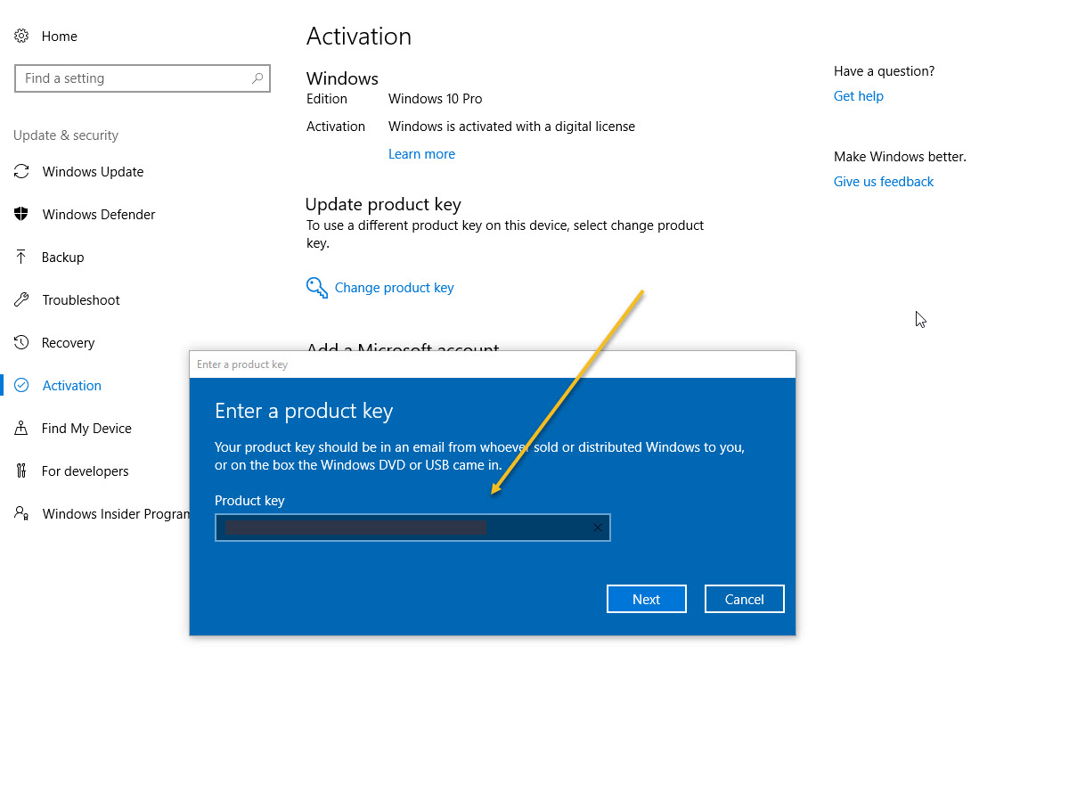Image resolution: width=1069 pixels, height=802 pixels.
Task: Click the search magnifier in Find a setting
Action: [257, 78]
